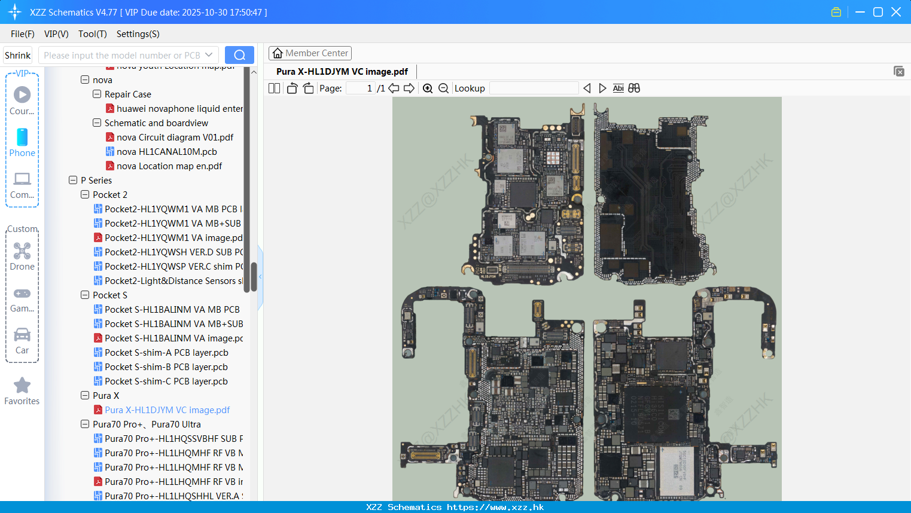Rotate the page counterclockwise
Image resolution: width=911 pixels, height=513 pixels.
click(292, 88)
